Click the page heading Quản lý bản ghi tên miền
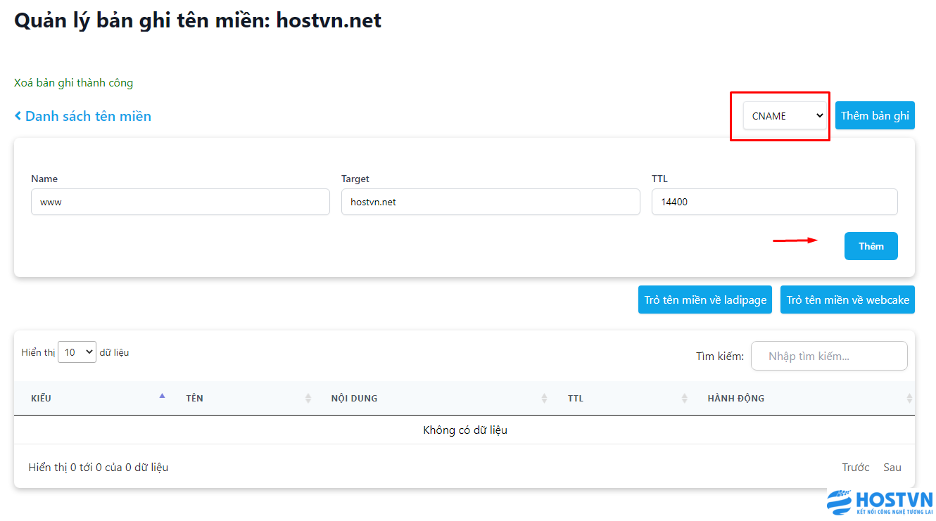Viewport: 936px width, 521px height. pos(198,20)
